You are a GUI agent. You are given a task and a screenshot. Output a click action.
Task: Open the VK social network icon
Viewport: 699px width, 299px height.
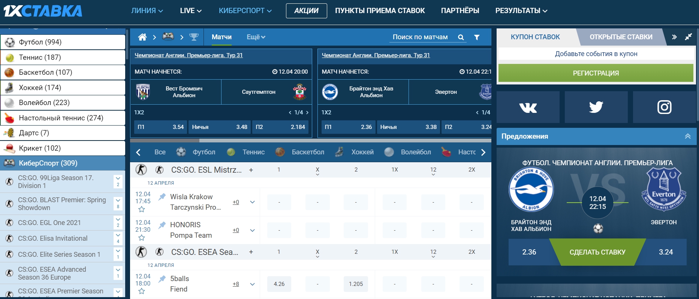coord(528,107)
